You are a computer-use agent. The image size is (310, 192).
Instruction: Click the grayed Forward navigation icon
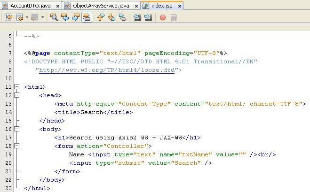pyautogui.click(x=35, y=17)
